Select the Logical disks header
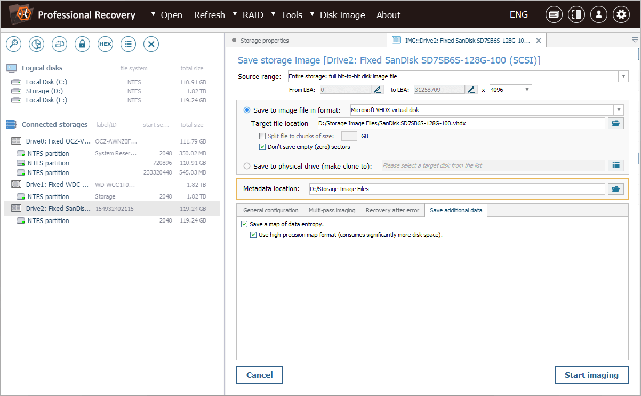Image resolution: width=641 pixels, height=396 pixels. coord(42,68)
